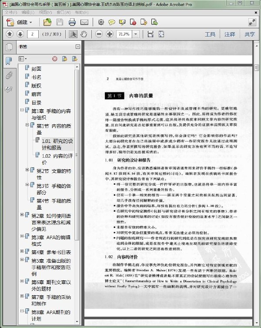Delete the selected bookmark red icon

tap(55, 59)
